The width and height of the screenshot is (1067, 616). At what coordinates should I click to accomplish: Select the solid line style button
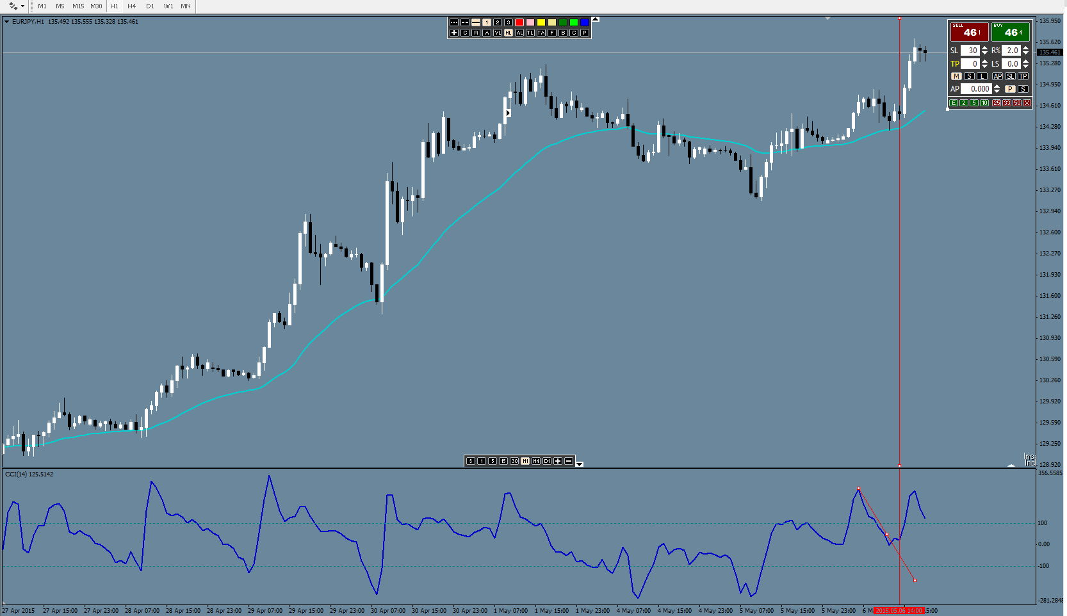click(x=476, y=22)
